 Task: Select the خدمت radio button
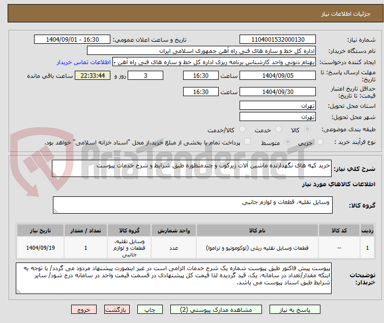(278, 129)
